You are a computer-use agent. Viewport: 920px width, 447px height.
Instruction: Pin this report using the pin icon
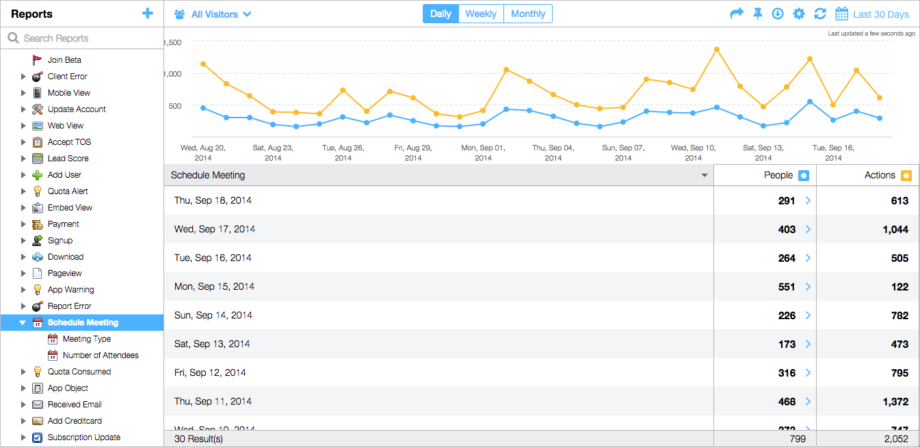757,13
